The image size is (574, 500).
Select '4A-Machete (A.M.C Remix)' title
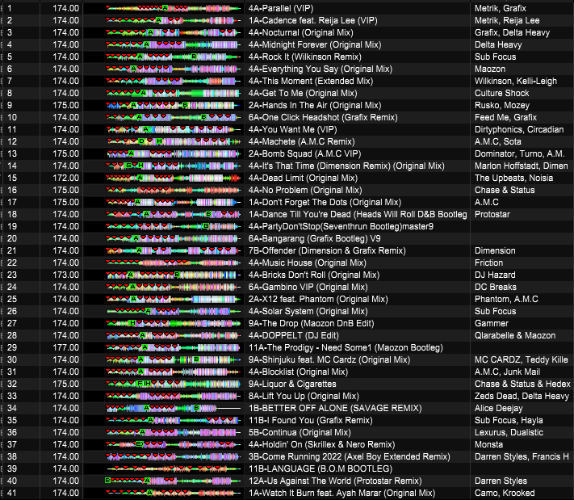pos(301,141)
